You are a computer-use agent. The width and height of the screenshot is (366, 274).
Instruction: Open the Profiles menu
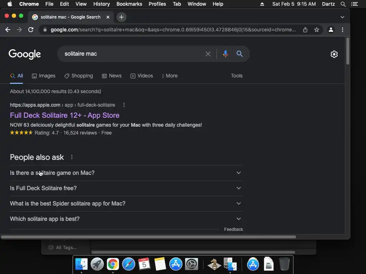click(157, 4)
